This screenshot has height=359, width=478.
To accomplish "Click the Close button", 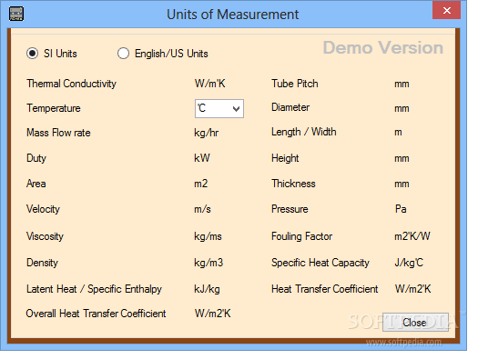I will point(415,322).
